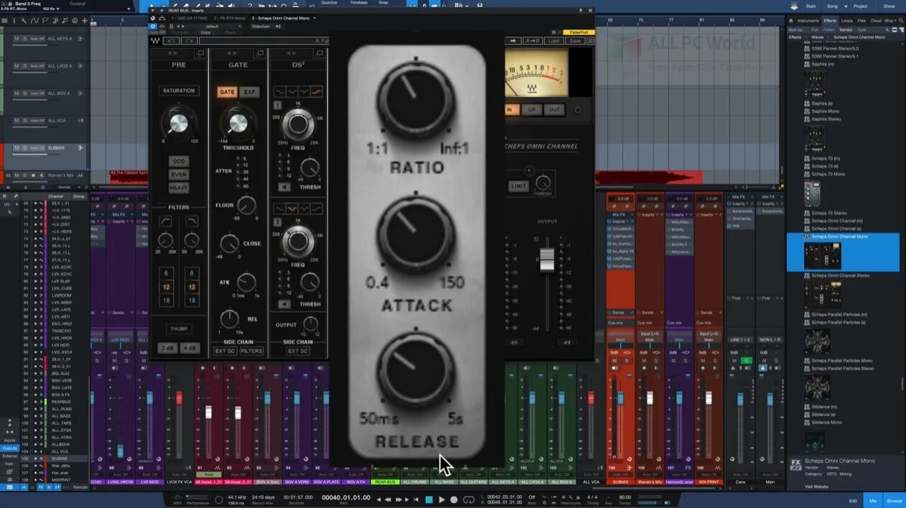Enable loop playback in the transport
The height and width of the screenshot is (508, 906).
[x=469, y=499]
